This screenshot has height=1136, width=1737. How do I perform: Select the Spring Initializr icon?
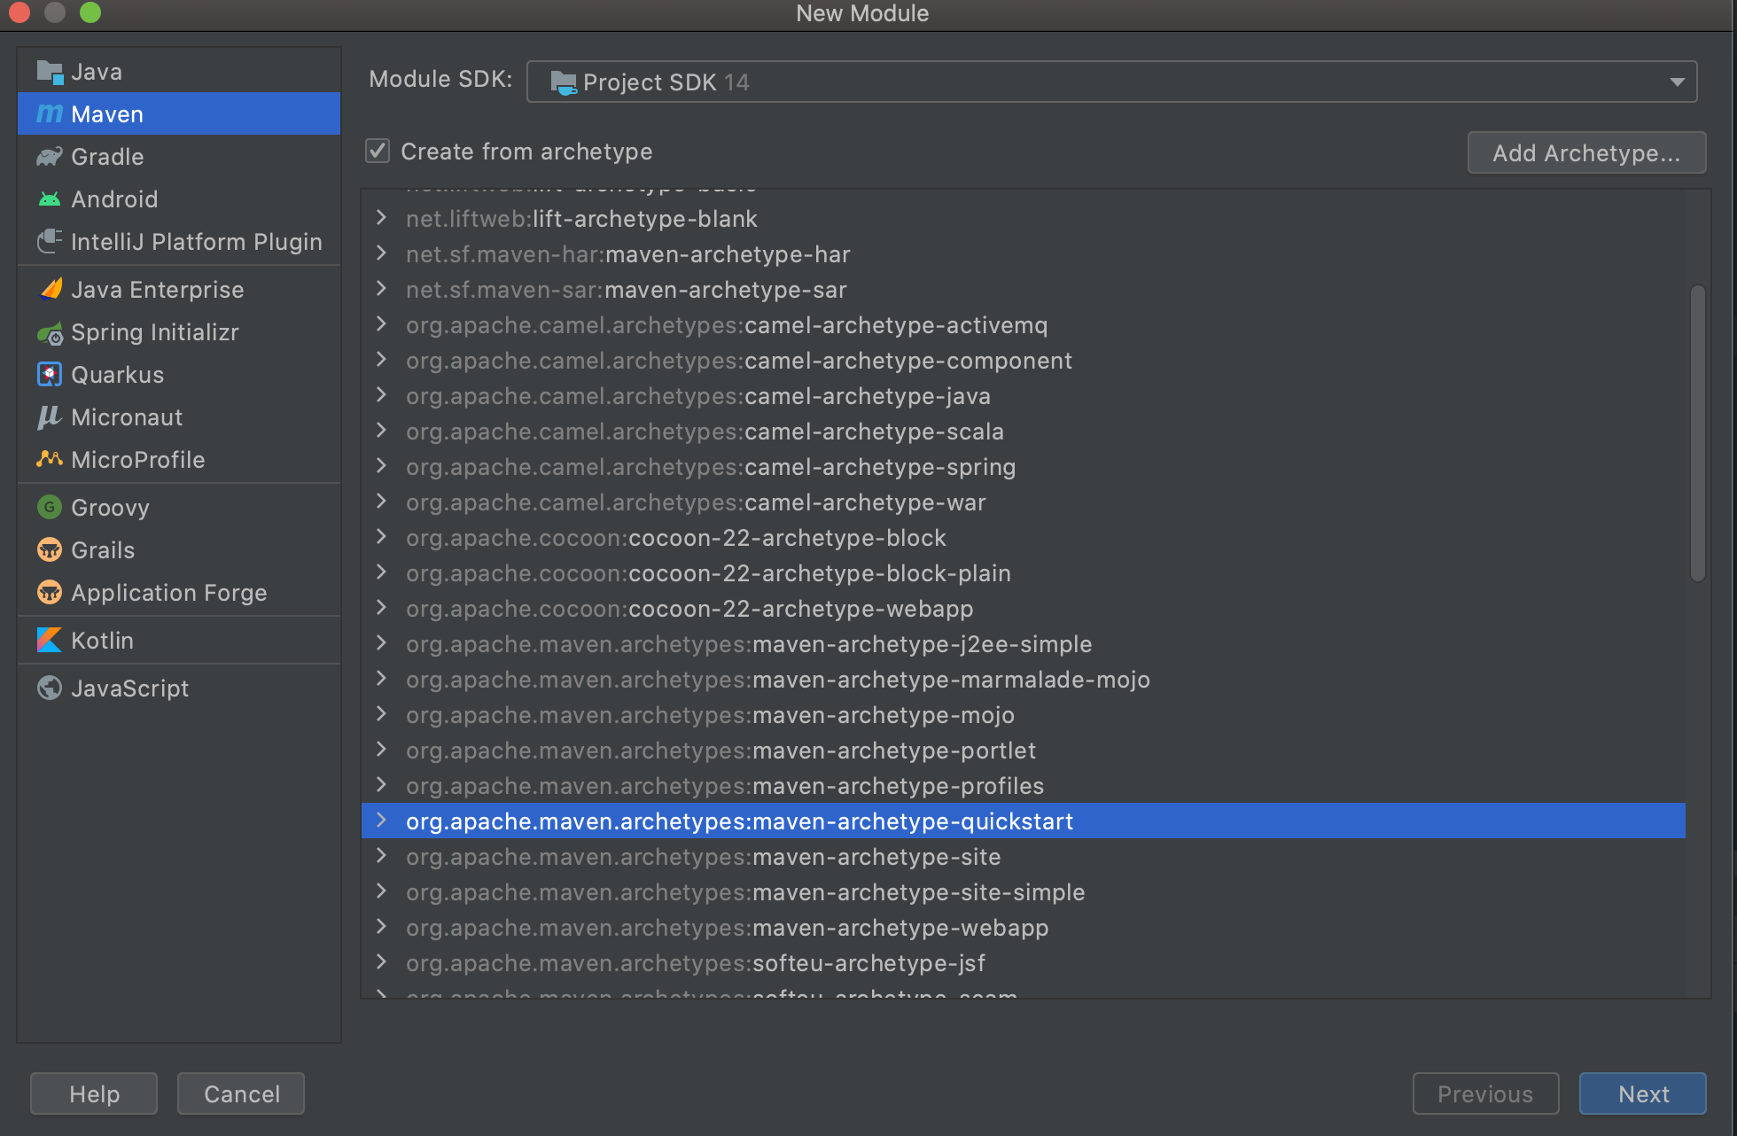click(x=50, y=332)
